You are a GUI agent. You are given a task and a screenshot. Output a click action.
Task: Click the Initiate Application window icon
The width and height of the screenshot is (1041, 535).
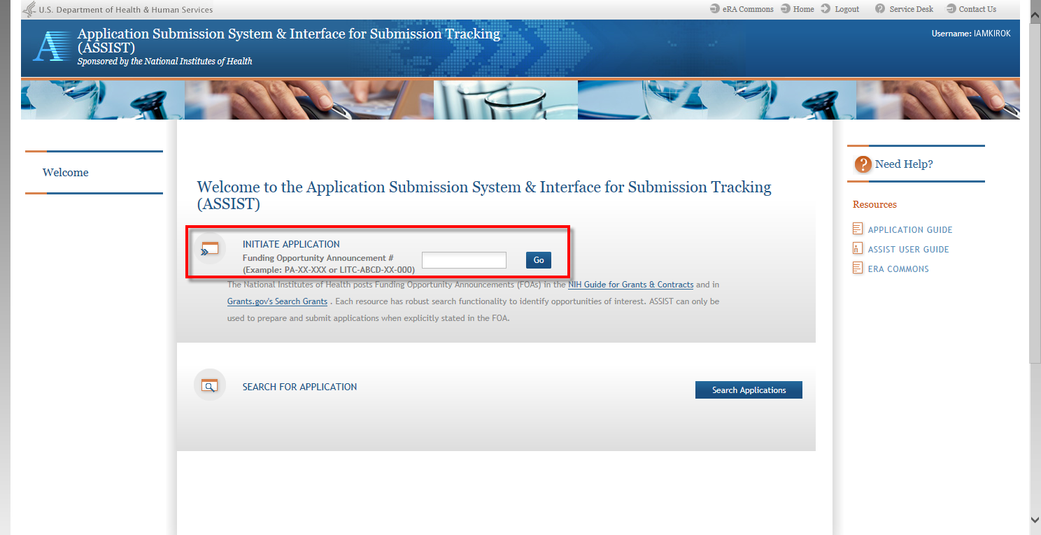pos(210,248)
